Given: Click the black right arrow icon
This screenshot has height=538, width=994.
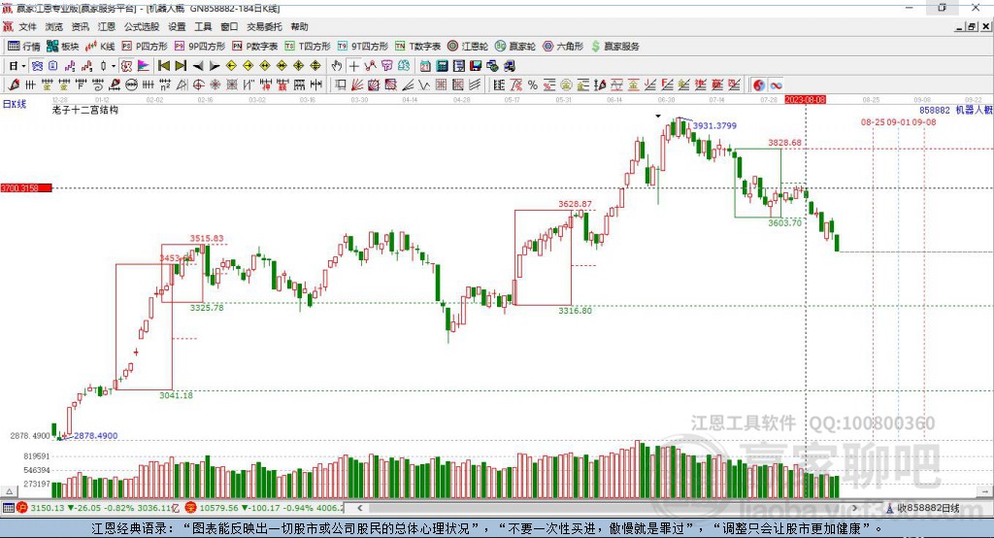Looking at the screenshot, I should 215,66.
